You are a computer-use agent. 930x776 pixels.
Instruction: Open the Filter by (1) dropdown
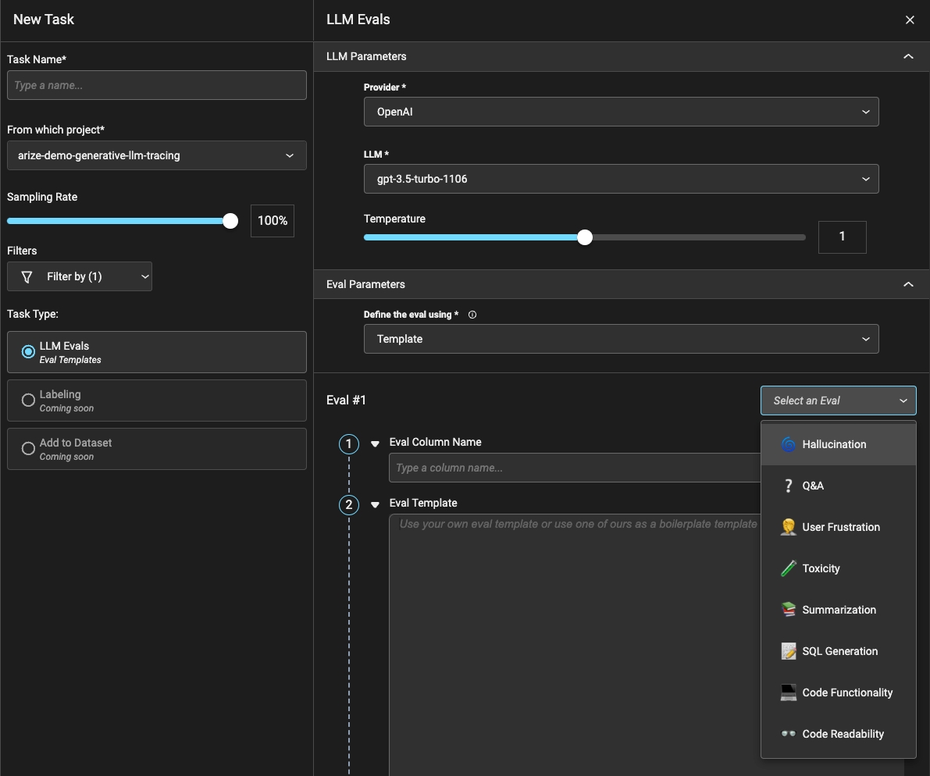coord(80,276)
